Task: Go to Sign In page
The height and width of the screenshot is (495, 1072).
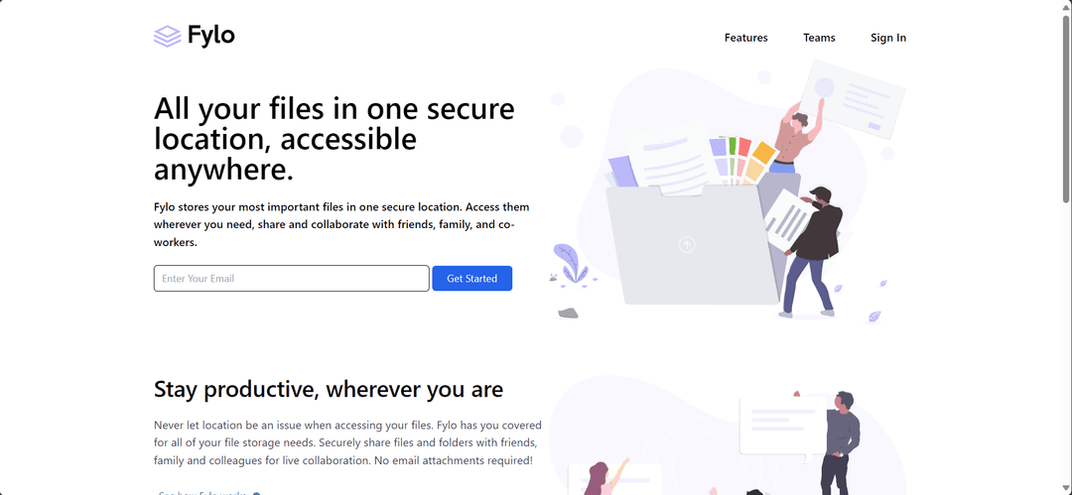Action: coord(888,38)
